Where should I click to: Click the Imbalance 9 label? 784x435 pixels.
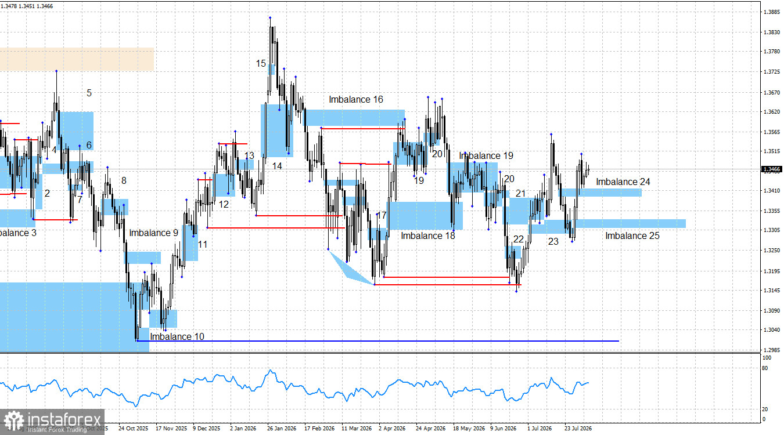pos(154,233)
